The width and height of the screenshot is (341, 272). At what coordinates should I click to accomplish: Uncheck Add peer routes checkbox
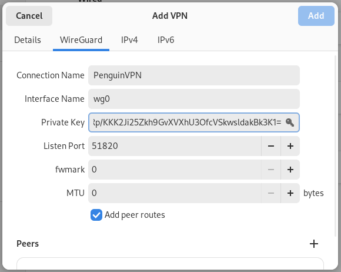coord(96,215)
